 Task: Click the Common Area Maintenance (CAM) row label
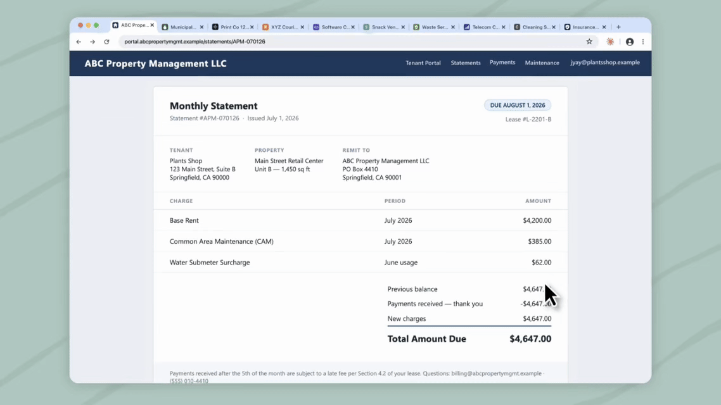[221, 242]
